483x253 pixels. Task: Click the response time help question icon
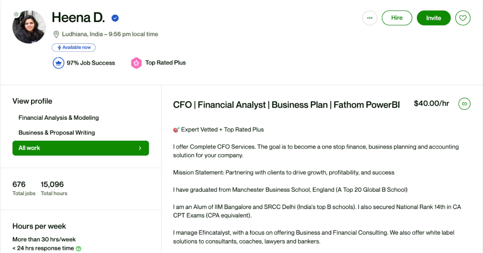[79, 248]
